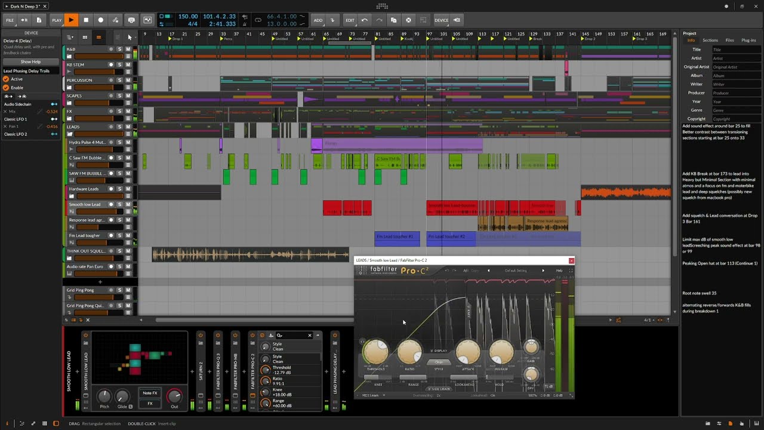Click the Clean style button in Pro-C 2
Screen dimensions: 764x430
(439, 362)
